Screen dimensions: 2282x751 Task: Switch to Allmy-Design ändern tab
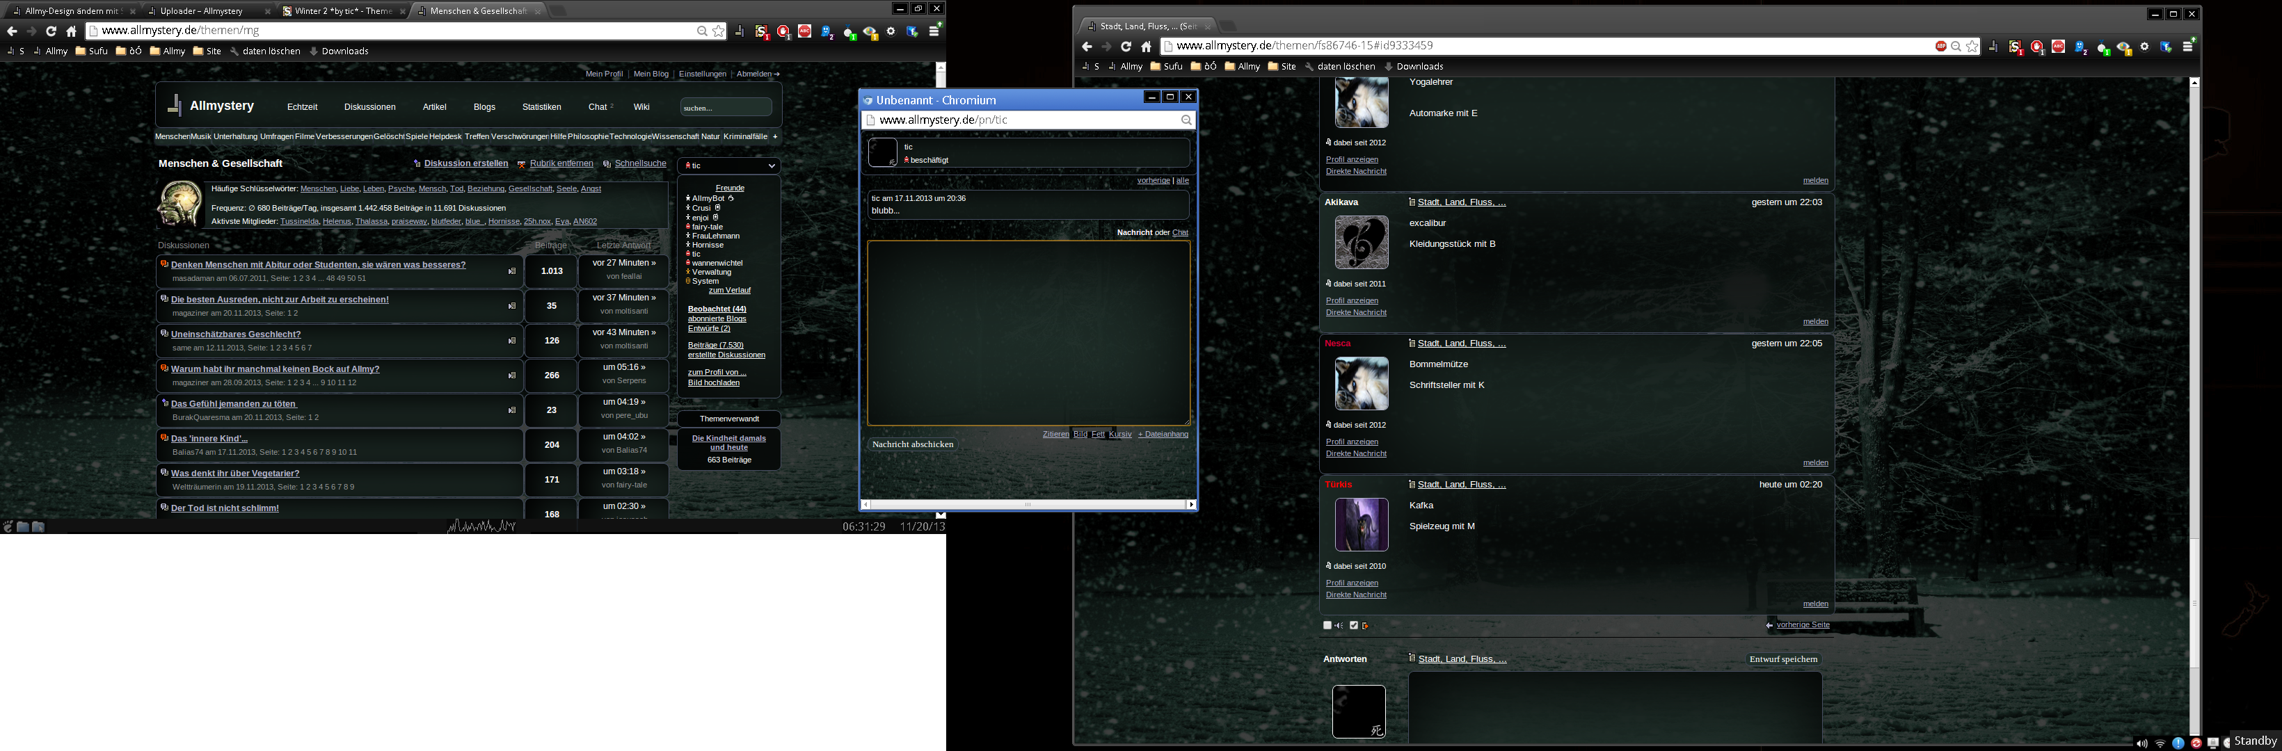click(72, 10)
